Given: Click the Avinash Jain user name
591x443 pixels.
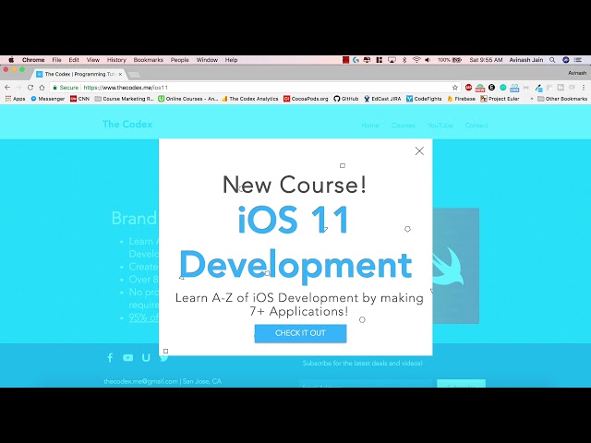Looking at the screenshot, I should point(525,60).
